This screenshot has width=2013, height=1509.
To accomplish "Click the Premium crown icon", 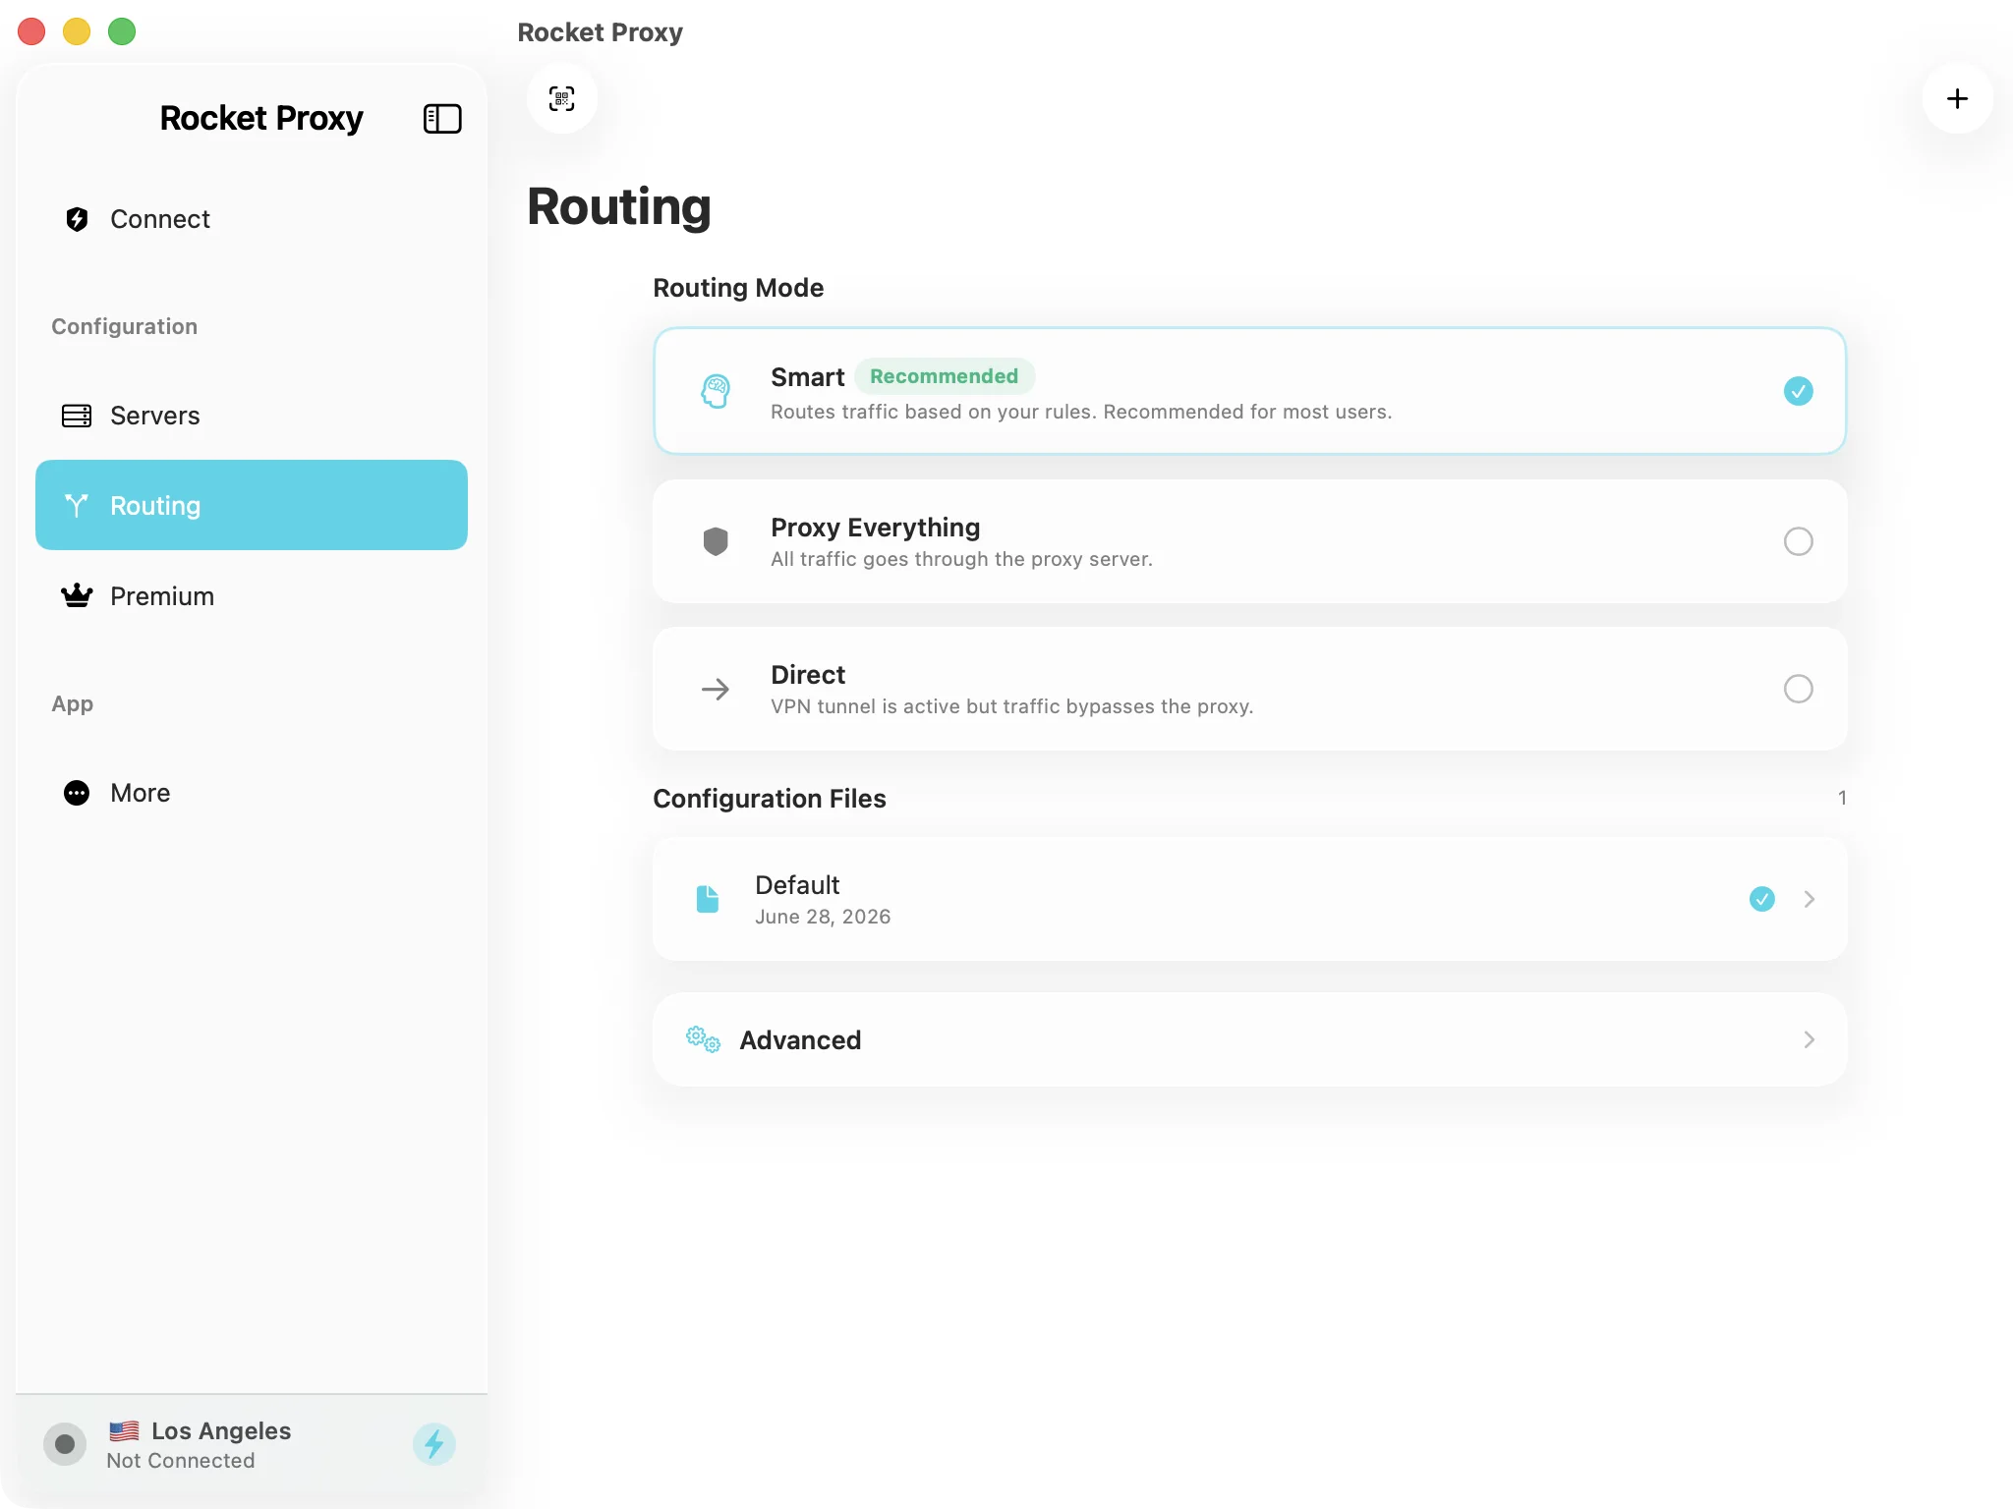I will tap(77, 595).
